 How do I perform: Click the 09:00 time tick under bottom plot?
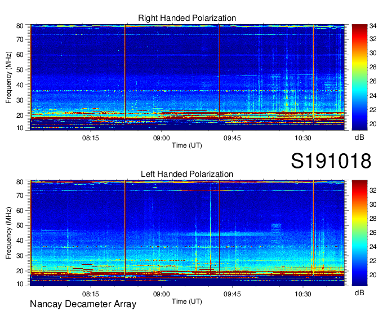pyautogui.click(x=161, y=294)
